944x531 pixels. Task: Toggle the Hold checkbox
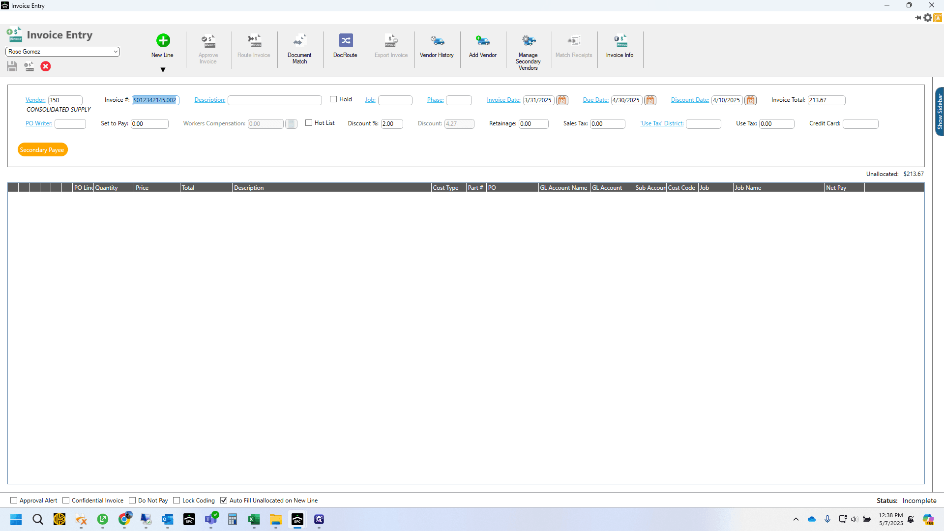pyautogui.click(x=333, y=99)
